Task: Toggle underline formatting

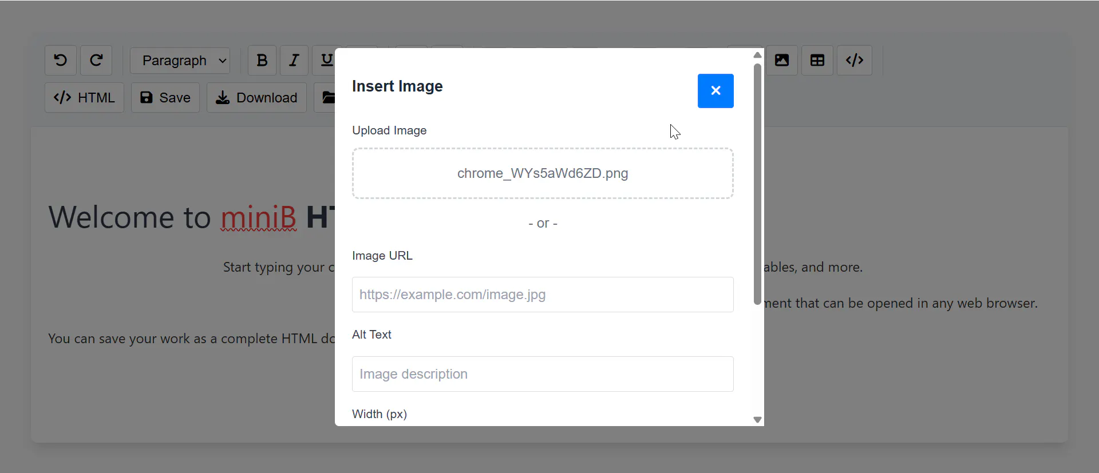Action: (324, 60)
